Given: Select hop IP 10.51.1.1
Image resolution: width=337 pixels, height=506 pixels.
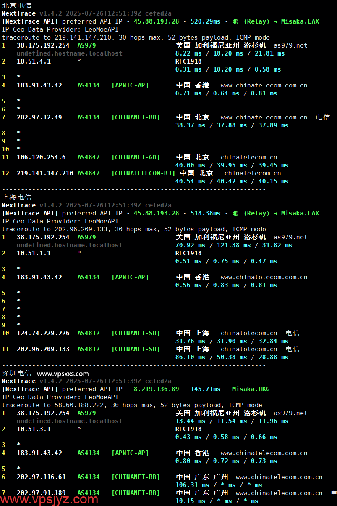Looking at the screenshot, I should point(34,253).
